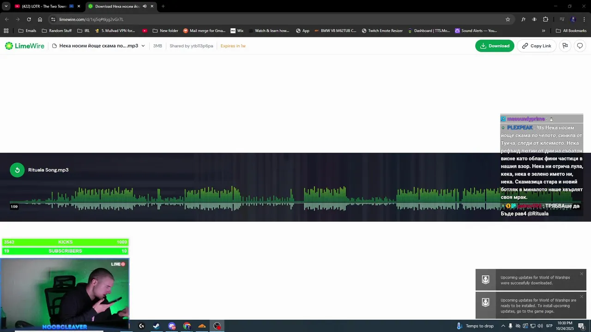Image resolution: width=591 pixels, height=332 pixels.
Task: Replay the Rituala Song.mp3 track
Action: pos(17,170)
